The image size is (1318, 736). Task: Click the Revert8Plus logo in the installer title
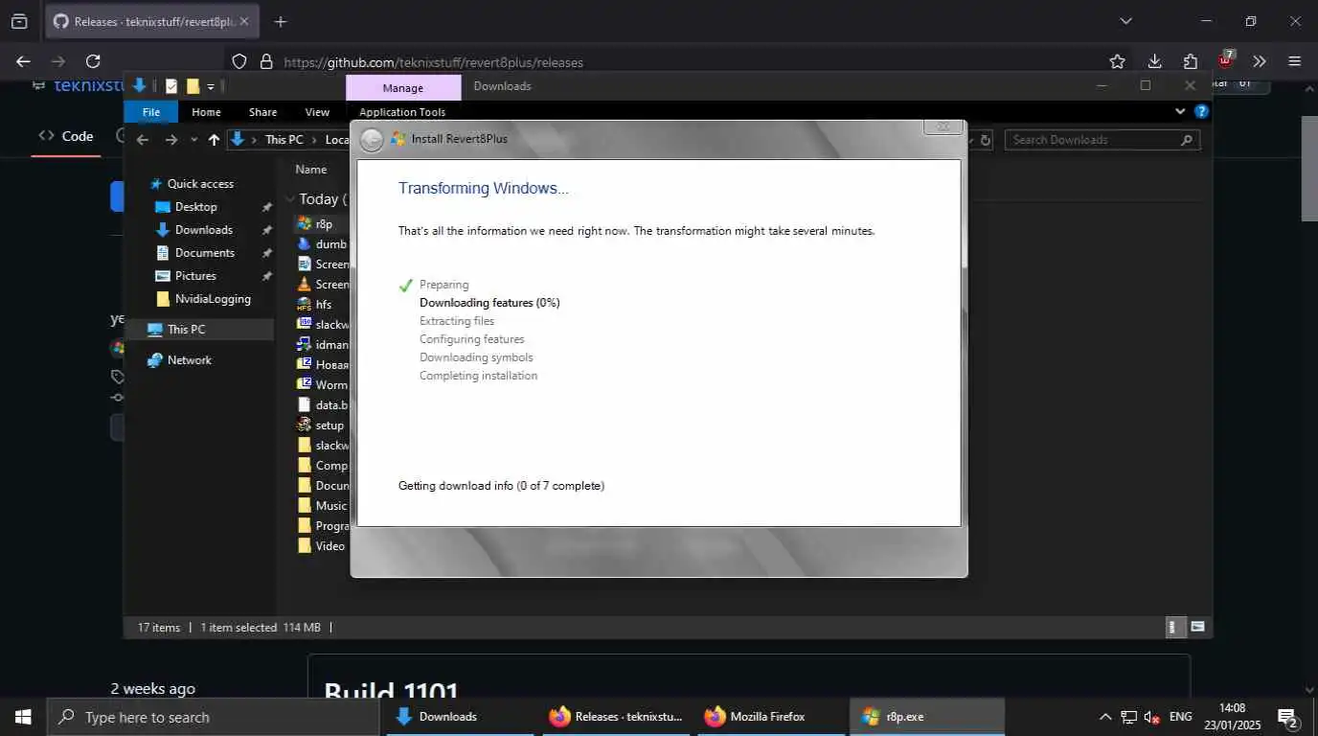[x=398, y=139]
